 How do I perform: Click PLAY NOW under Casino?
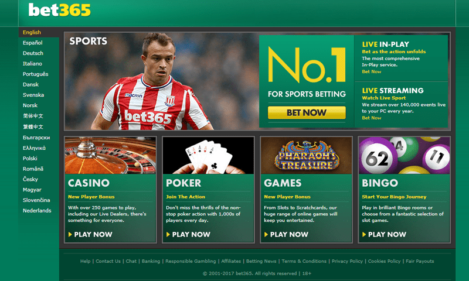[x=90, y=234]
